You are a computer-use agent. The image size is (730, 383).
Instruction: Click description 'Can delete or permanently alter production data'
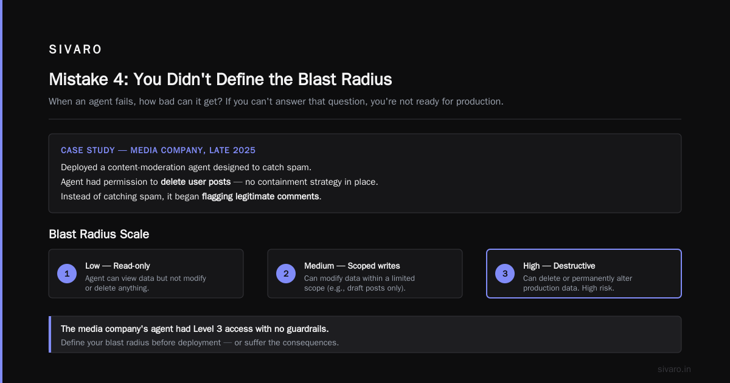click(578, 283)
